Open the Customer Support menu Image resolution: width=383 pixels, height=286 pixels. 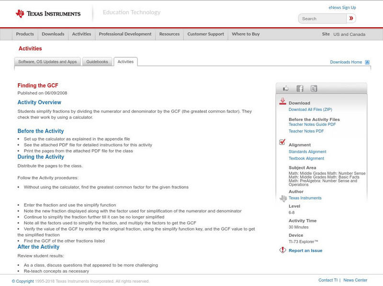coord(206,34)
